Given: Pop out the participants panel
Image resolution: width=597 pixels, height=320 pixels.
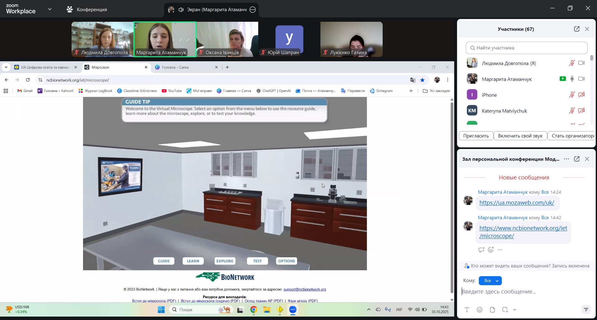Looking at the screenshot, I should (x=577, y=29).
